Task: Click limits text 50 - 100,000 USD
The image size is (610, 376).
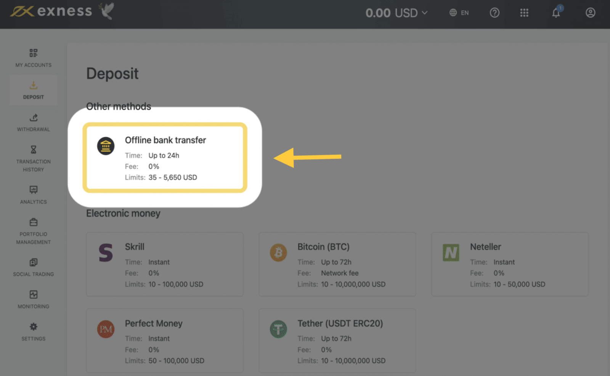Action: tap(176, 361)
